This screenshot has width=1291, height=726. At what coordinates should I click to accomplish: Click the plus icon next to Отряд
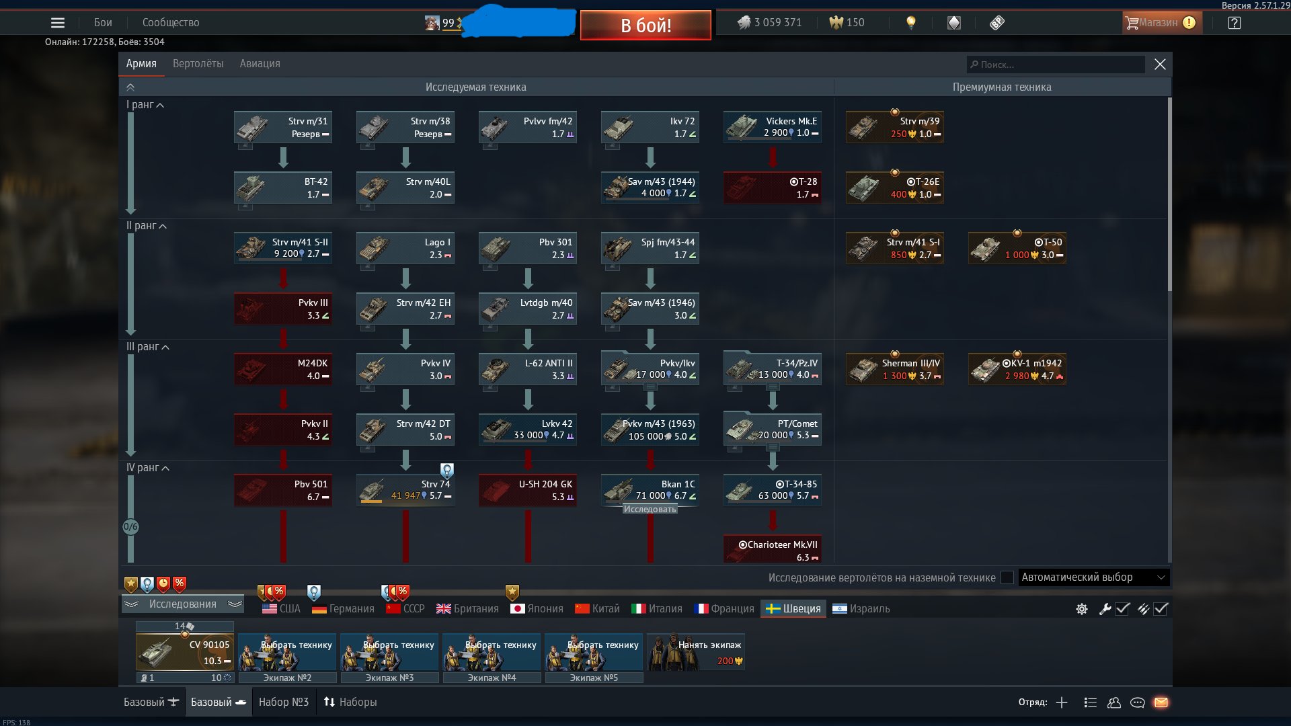coord(1062,702)
